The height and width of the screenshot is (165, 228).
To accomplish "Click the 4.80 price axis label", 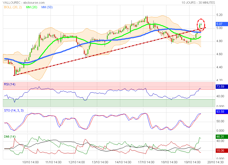I will click(x=219, y=41).
